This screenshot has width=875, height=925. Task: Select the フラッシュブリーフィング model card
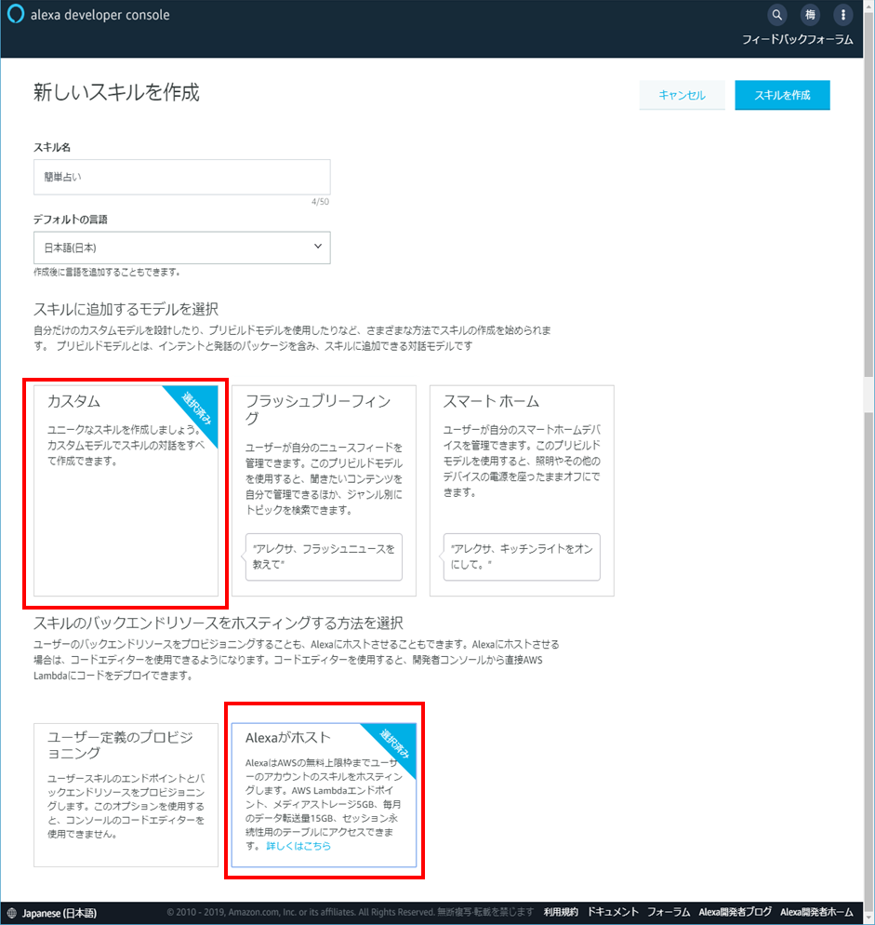pyautogui.click(x=324, y=490)
